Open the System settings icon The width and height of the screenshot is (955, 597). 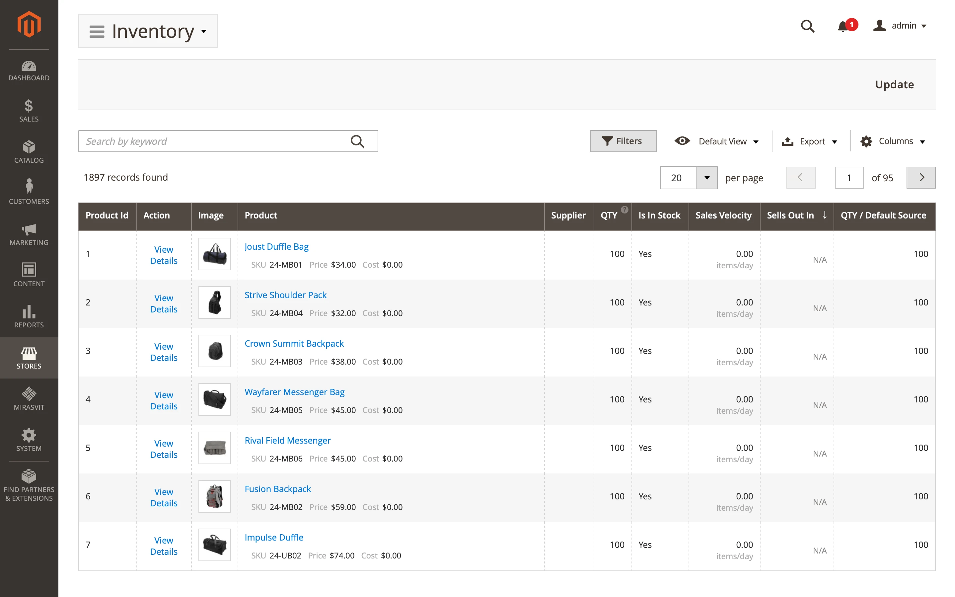tap(29, 440)
